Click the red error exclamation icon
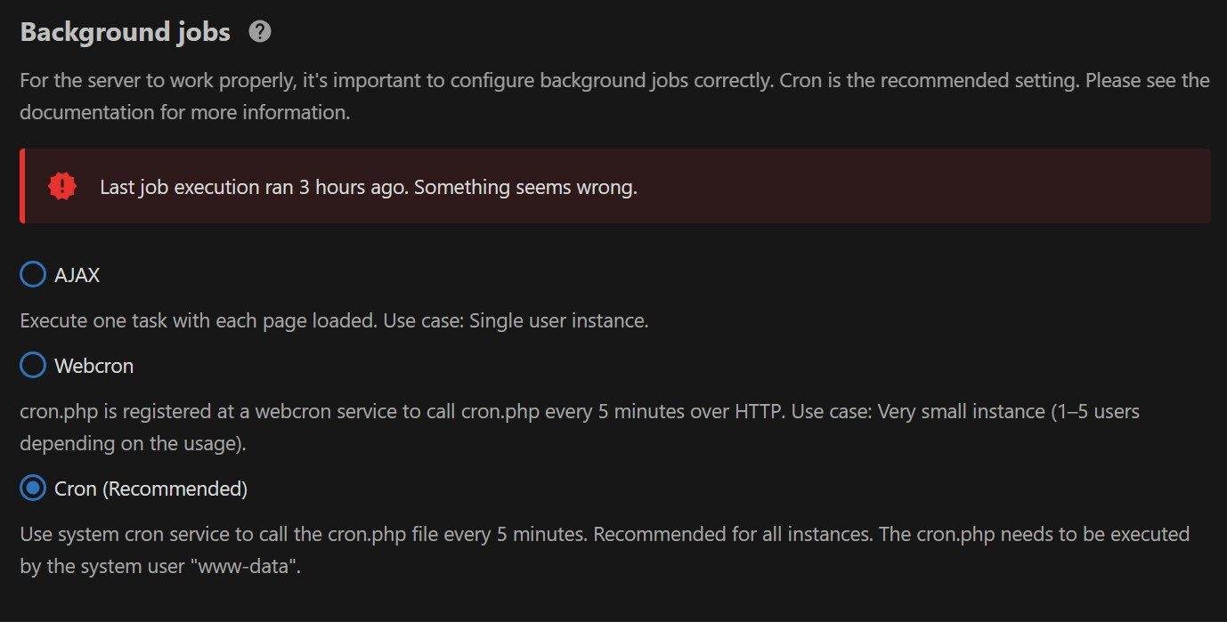 click(x=62, y=187)
